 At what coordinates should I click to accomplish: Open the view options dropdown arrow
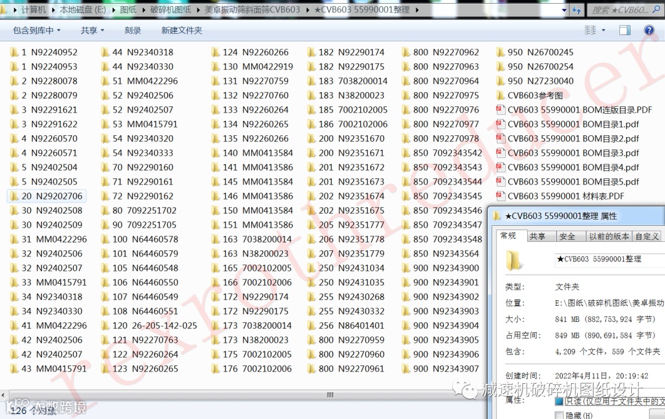603,30
